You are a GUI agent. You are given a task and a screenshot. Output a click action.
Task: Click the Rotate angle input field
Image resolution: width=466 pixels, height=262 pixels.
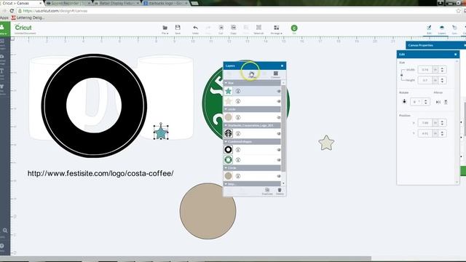click(416, 102)
